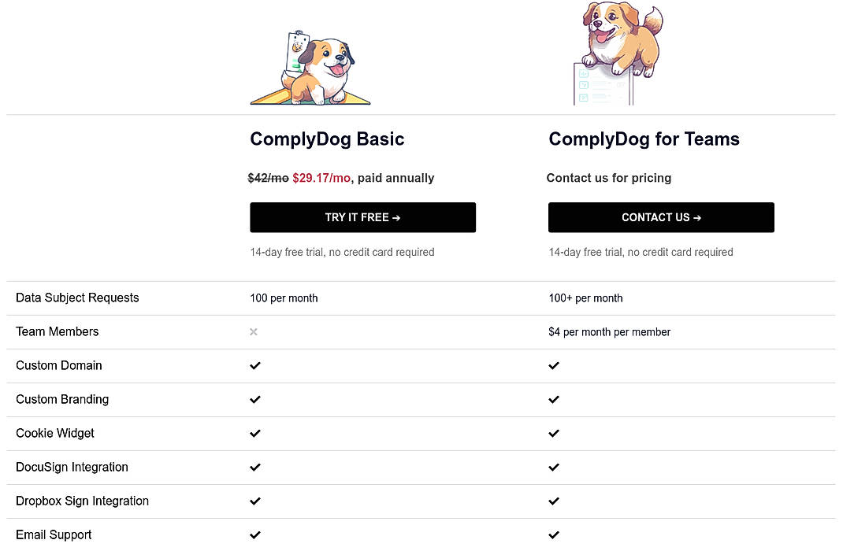Viewport: 843px width, 551px height.
Task: Click the $4 per month per member text
Action: (609, 331)
